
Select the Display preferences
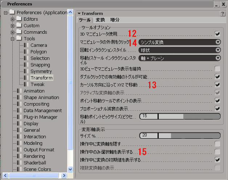click(31, 124)
